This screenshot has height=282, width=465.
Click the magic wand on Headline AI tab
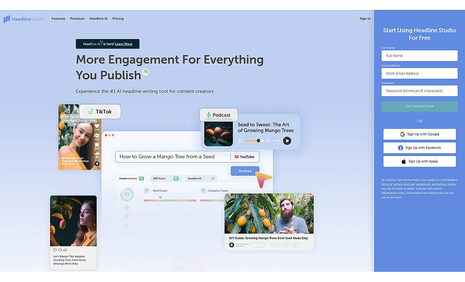pyautogui.click(x=212, y=178)
